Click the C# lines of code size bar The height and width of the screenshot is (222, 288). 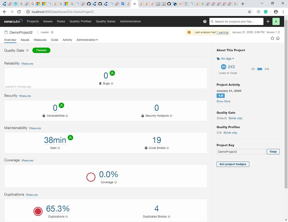click(260, 69)
